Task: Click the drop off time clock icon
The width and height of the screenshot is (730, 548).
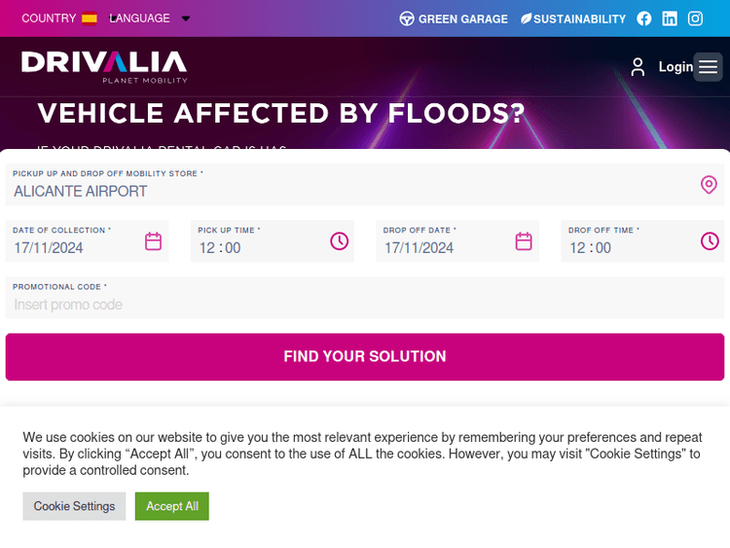Action: click(710, 241)
